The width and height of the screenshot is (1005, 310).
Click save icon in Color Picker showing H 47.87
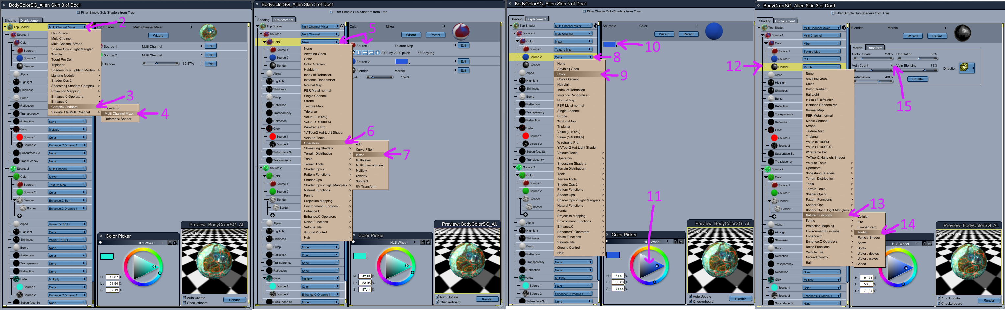pyautogui.click(x=170, y=243)
